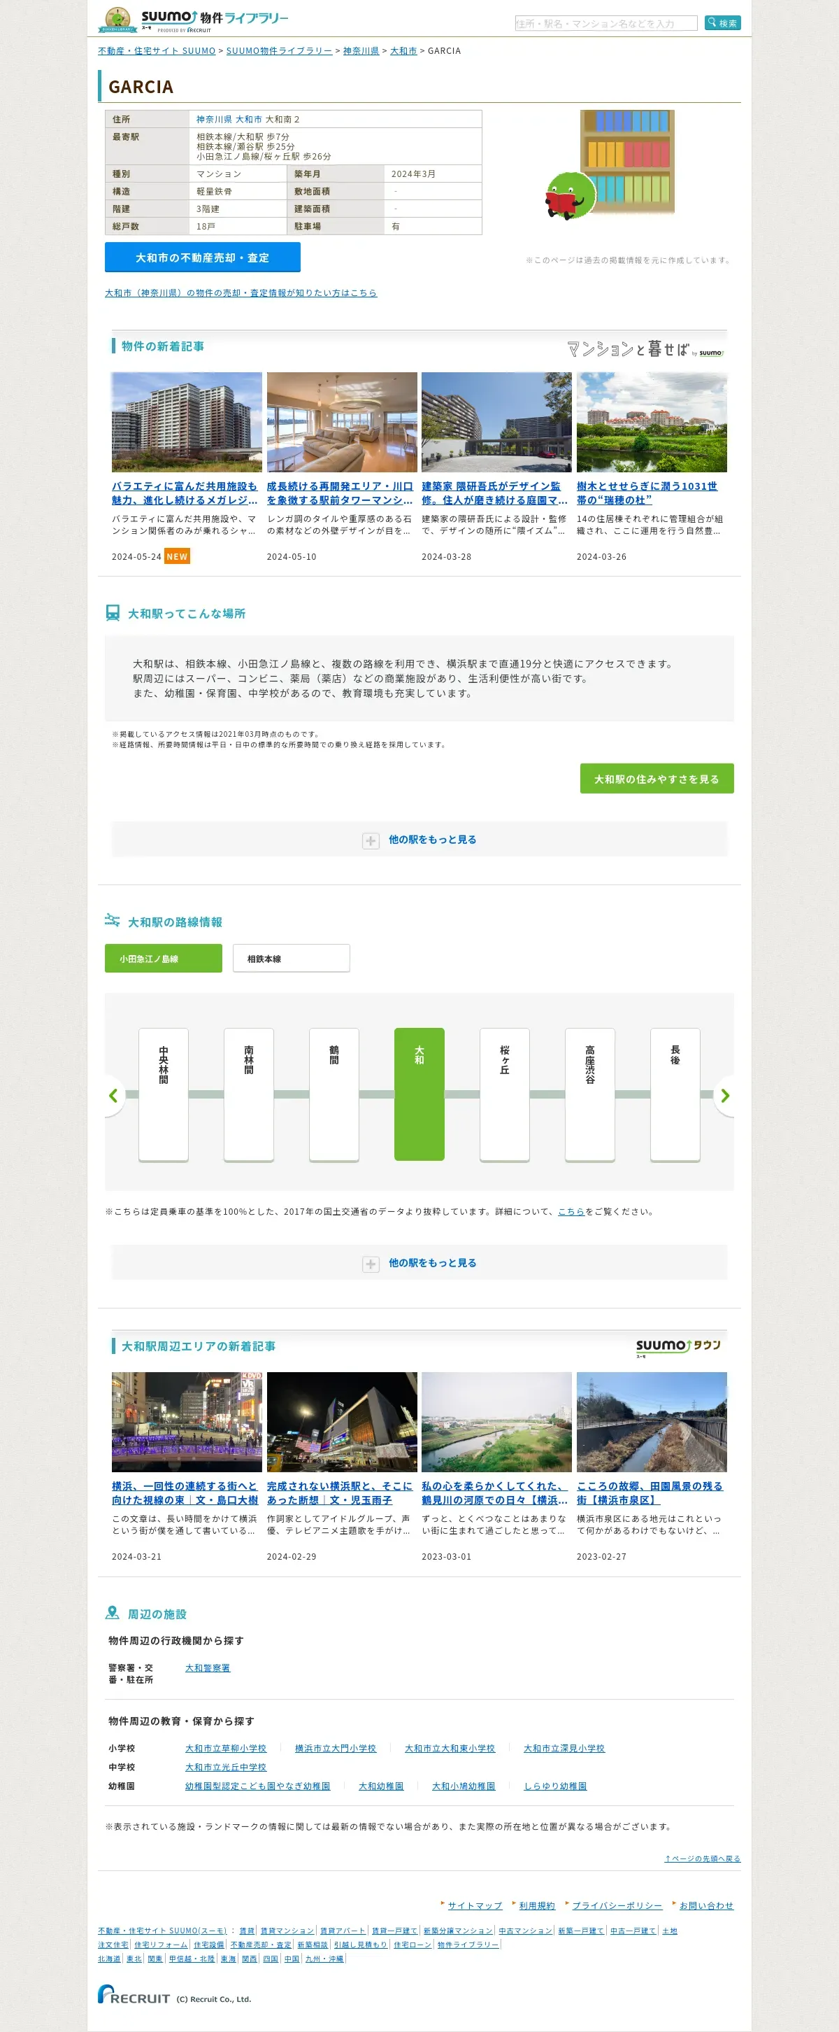Open the 横浜市泉区 canal article thumbnail
Image resolution: width=839 pixels, height=2032 pixels.
[x=652, y=1423]
